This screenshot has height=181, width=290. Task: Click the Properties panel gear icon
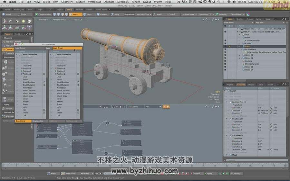tap(285, 84)
